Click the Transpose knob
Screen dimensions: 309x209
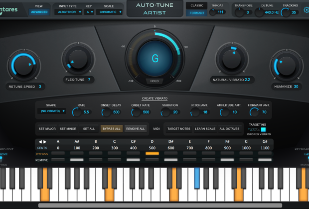[x=240, y=12]
